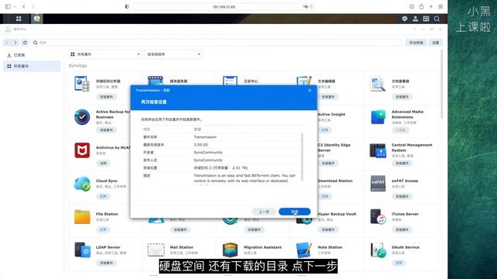Viewport: 497px width, 279px height.
Task: Install the Central Management System package
Action: [x=402, y=164]
